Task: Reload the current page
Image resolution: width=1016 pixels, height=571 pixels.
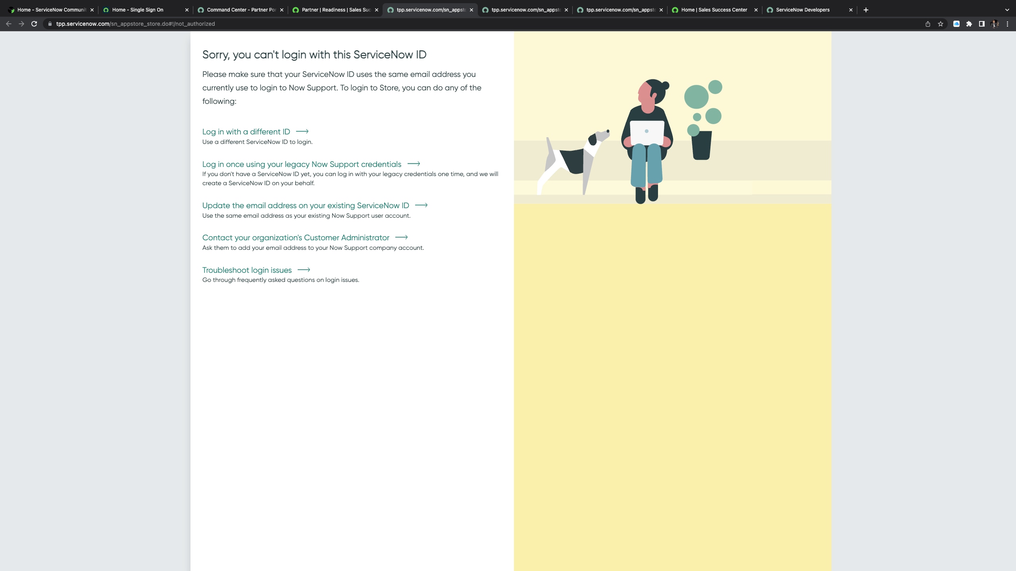Action: coord(34,24)
